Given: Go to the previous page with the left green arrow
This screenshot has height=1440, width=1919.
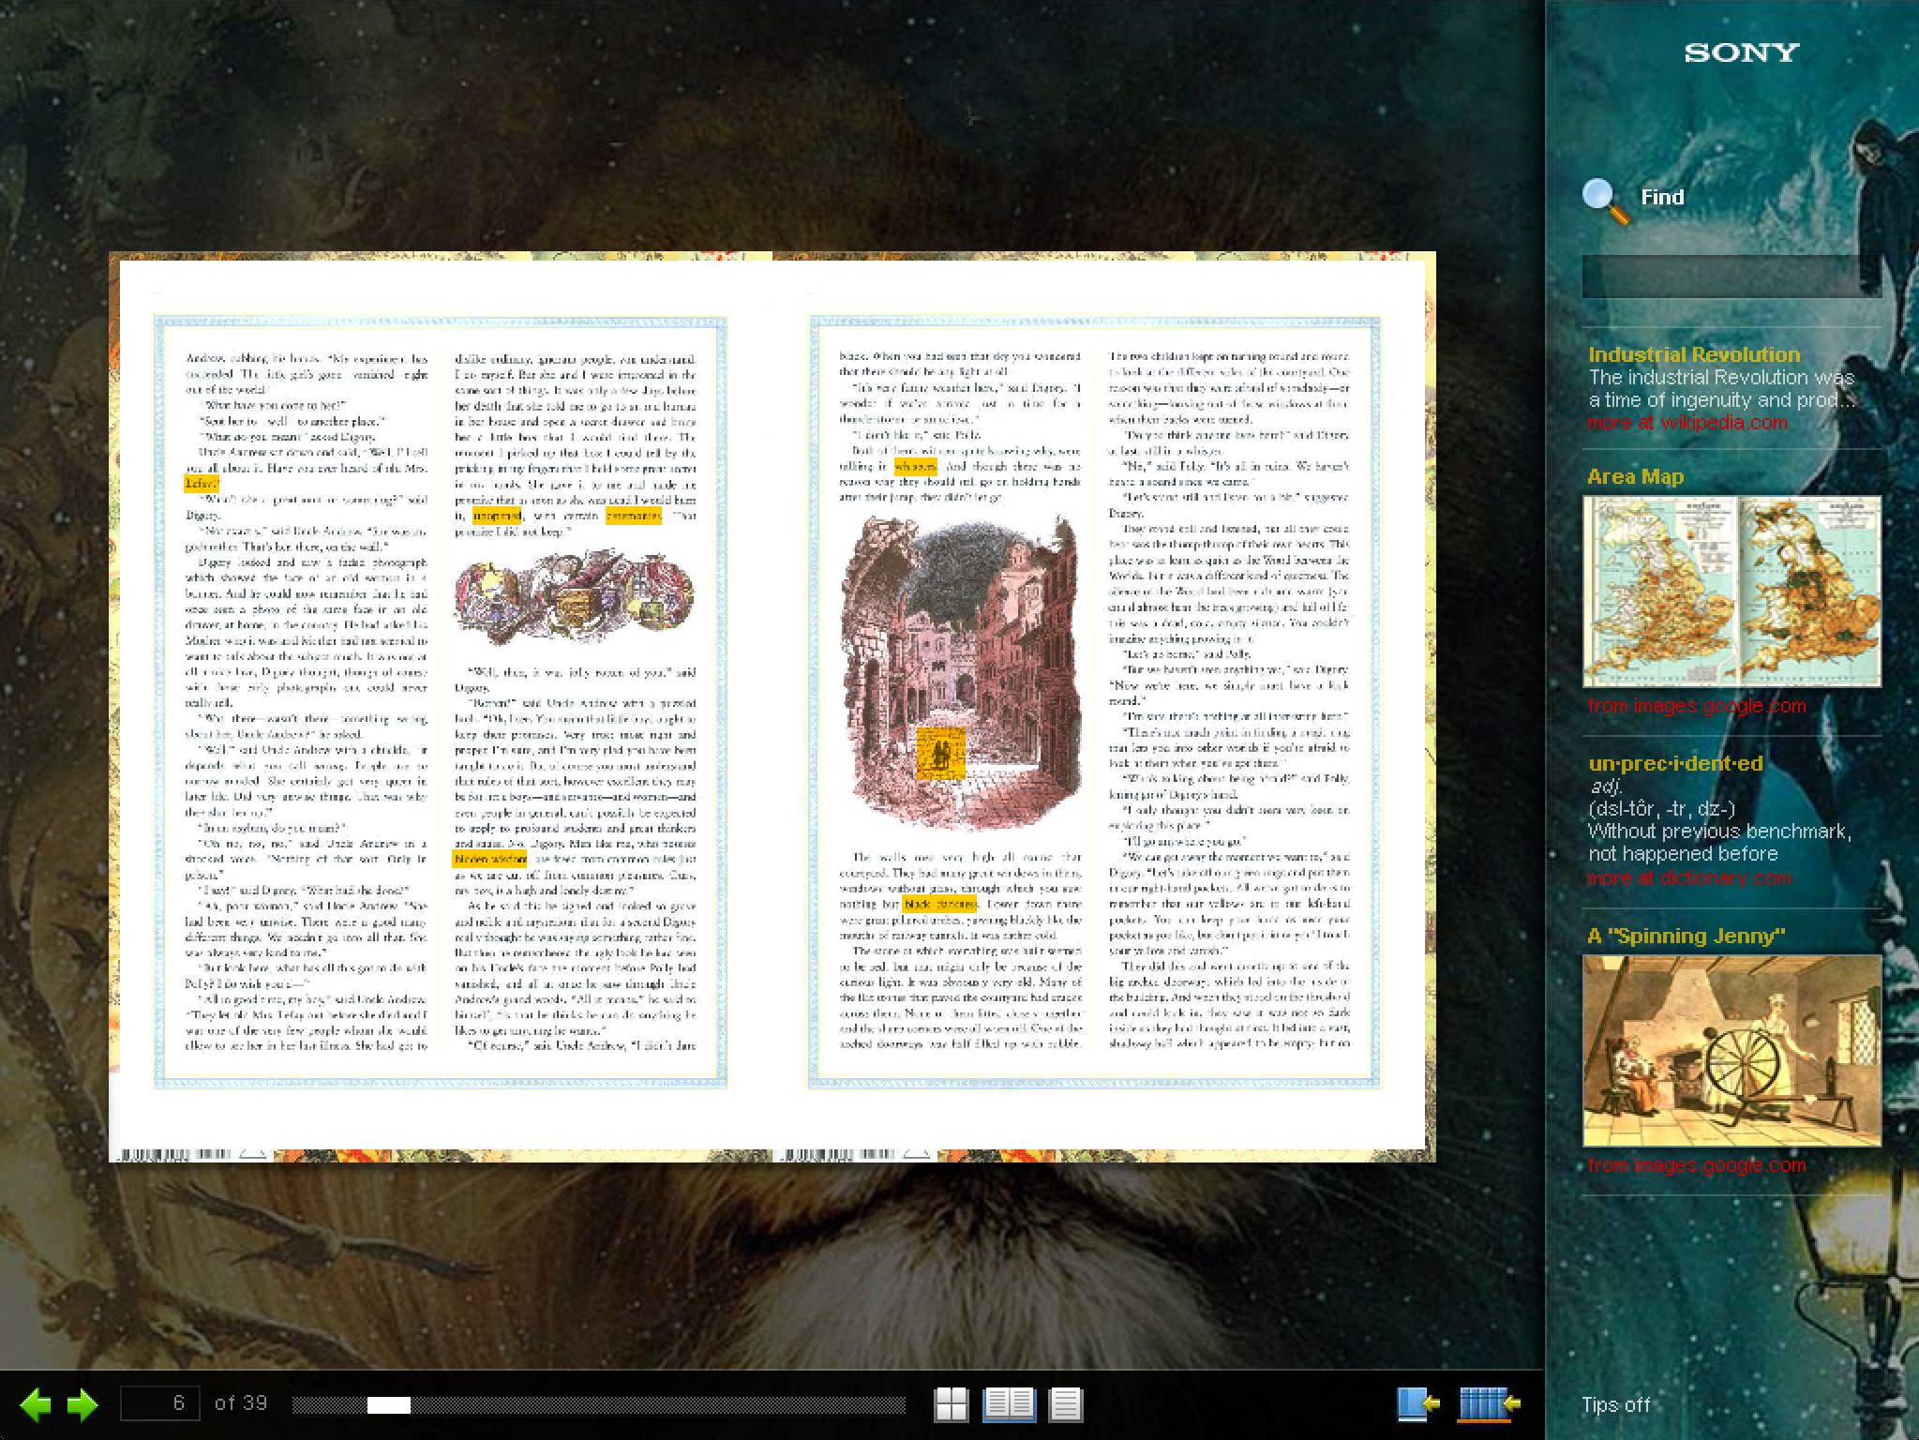Looking at the screenshot, I should (x=36, y=1403).
